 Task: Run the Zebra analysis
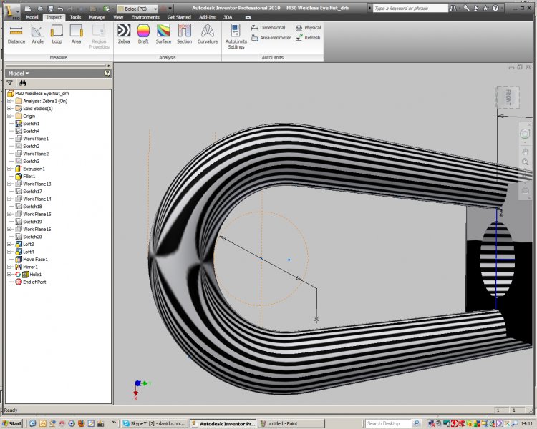tap(124, 34)
